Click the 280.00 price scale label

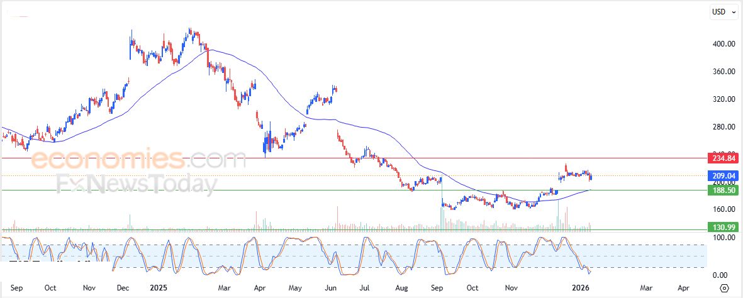(x=723, y=127)
